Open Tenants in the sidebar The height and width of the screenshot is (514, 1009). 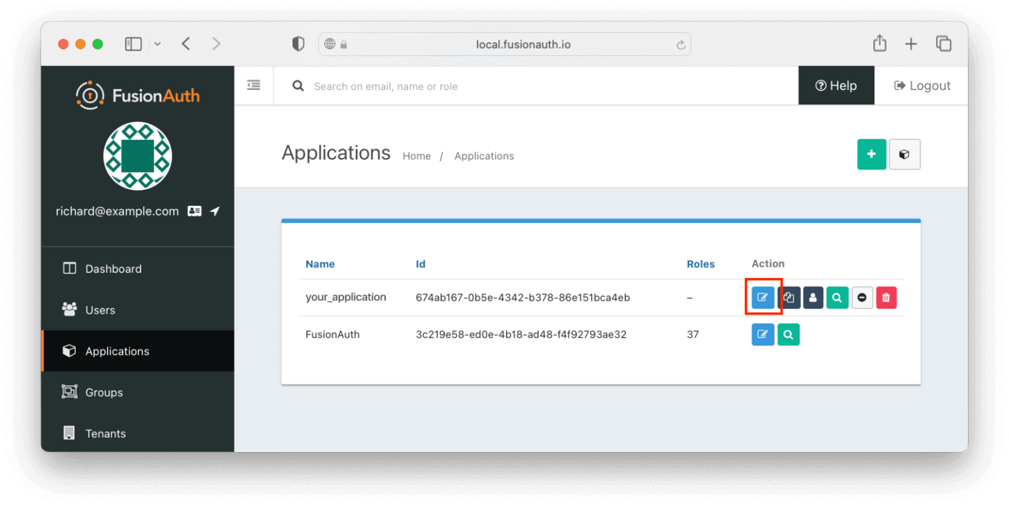(x=137, y=433)
